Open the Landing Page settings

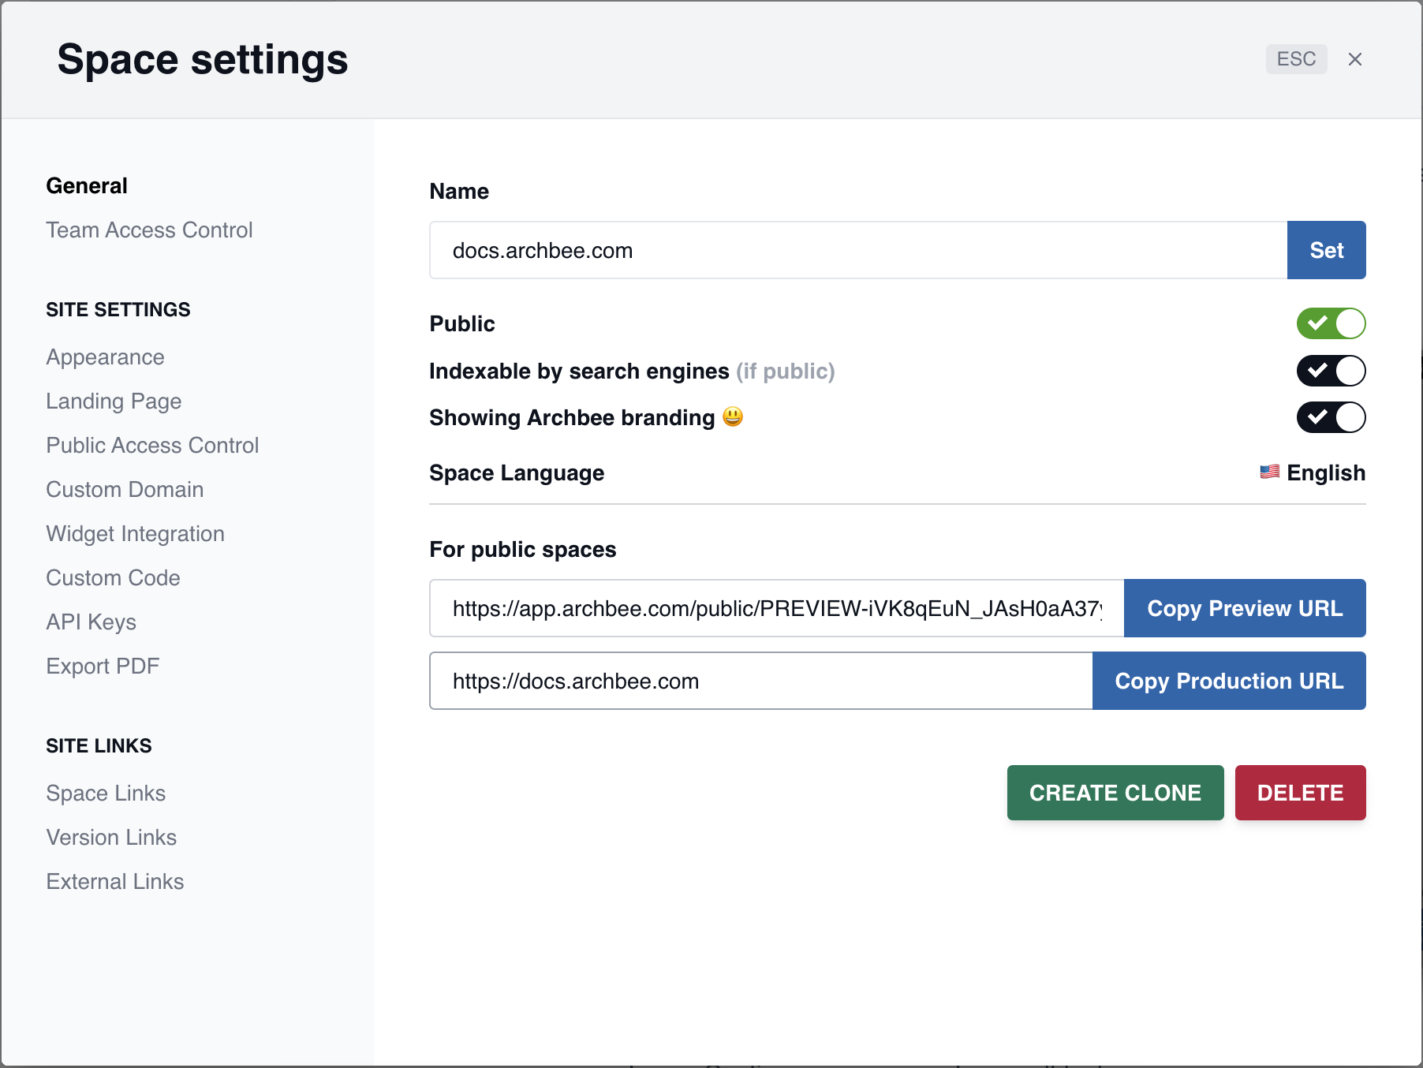(x=114, y=401)
